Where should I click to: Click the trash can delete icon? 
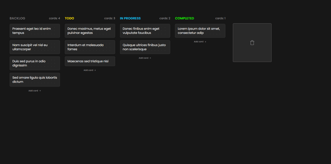(x=252, y=43)
